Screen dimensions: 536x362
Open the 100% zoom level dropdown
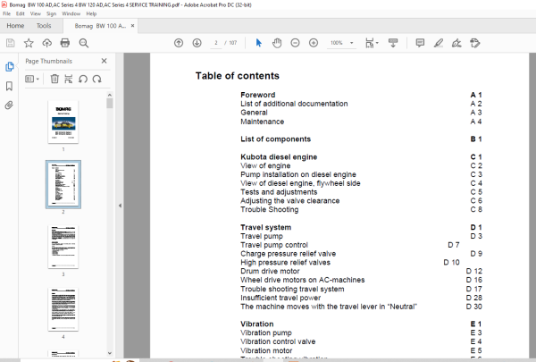[351, 43]
